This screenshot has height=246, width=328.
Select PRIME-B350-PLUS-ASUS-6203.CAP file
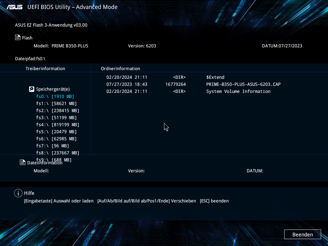coord(243,84)
